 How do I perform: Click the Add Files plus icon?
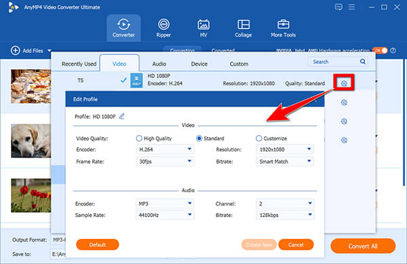16,50
